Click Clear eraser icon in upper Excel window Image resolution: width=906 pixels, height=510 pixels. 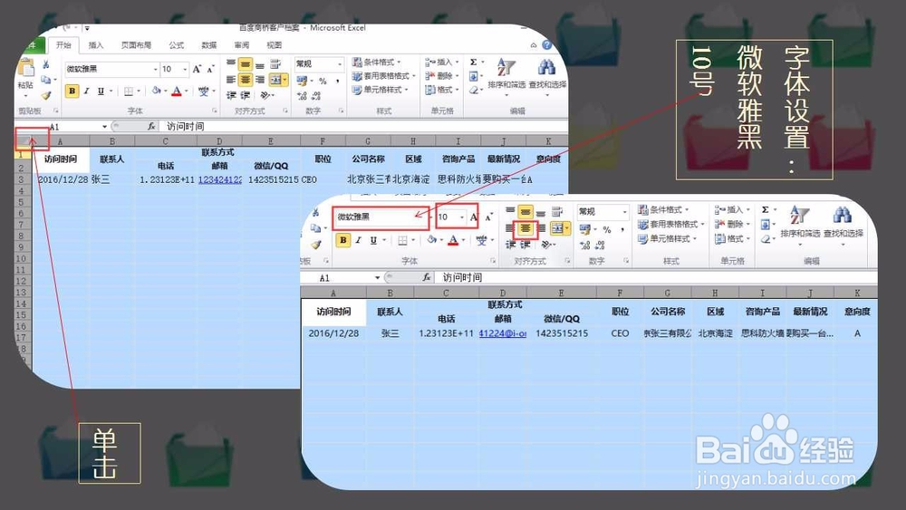(473, 90)
